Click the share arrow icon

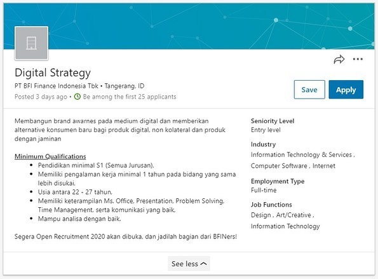pos(339,59)
